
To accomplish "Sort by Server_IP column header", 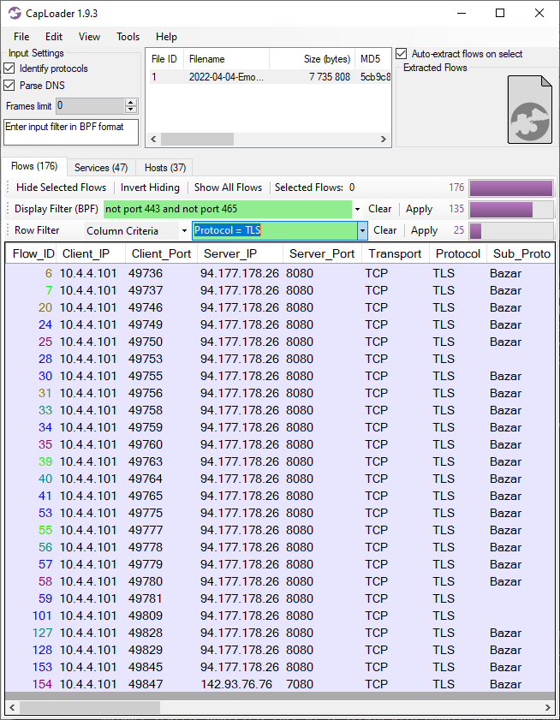I will pyautogui.click(x=241, y=254).
